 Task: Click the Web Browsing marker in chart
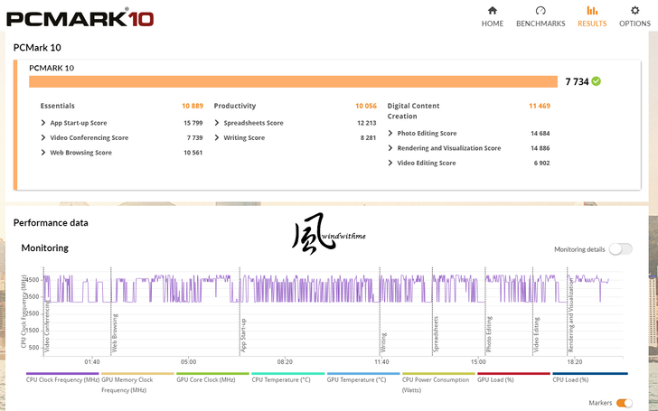pyautogui.click(x=115, y=333)
